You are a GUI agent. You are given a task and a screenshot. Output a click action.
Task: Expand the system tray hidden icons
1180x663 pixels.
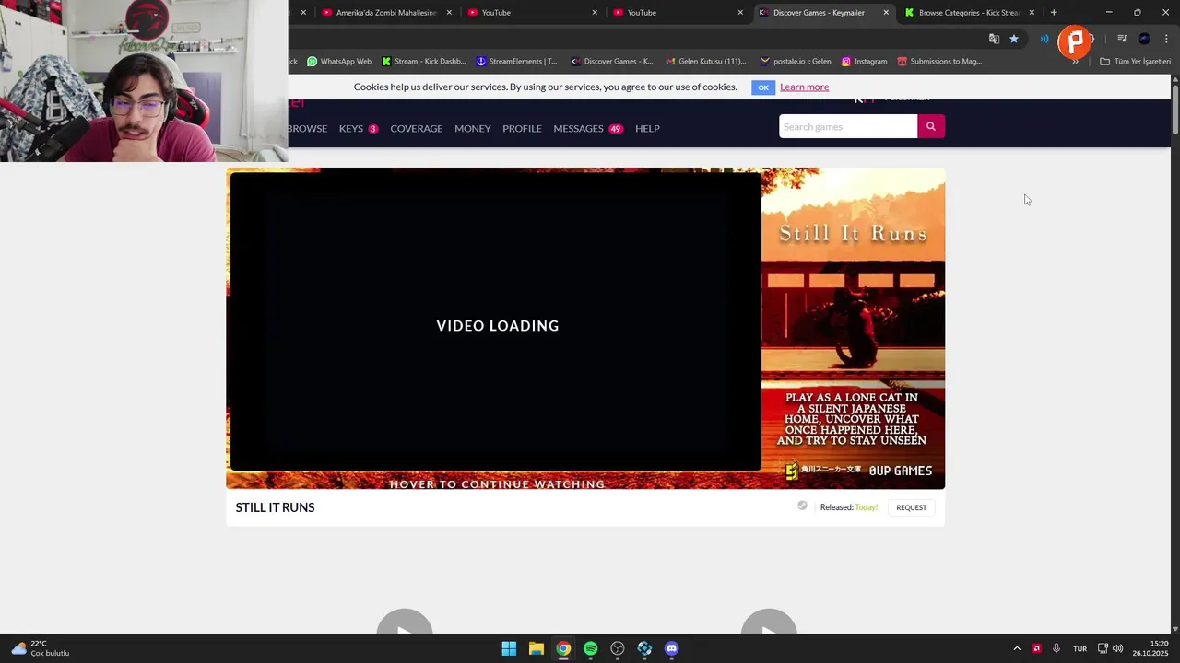pos(1017,648)
